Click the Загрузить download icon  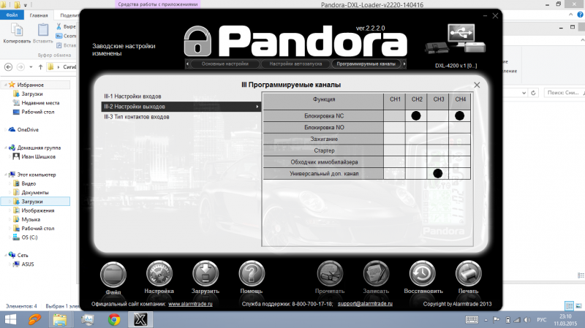tap(205, 275)
